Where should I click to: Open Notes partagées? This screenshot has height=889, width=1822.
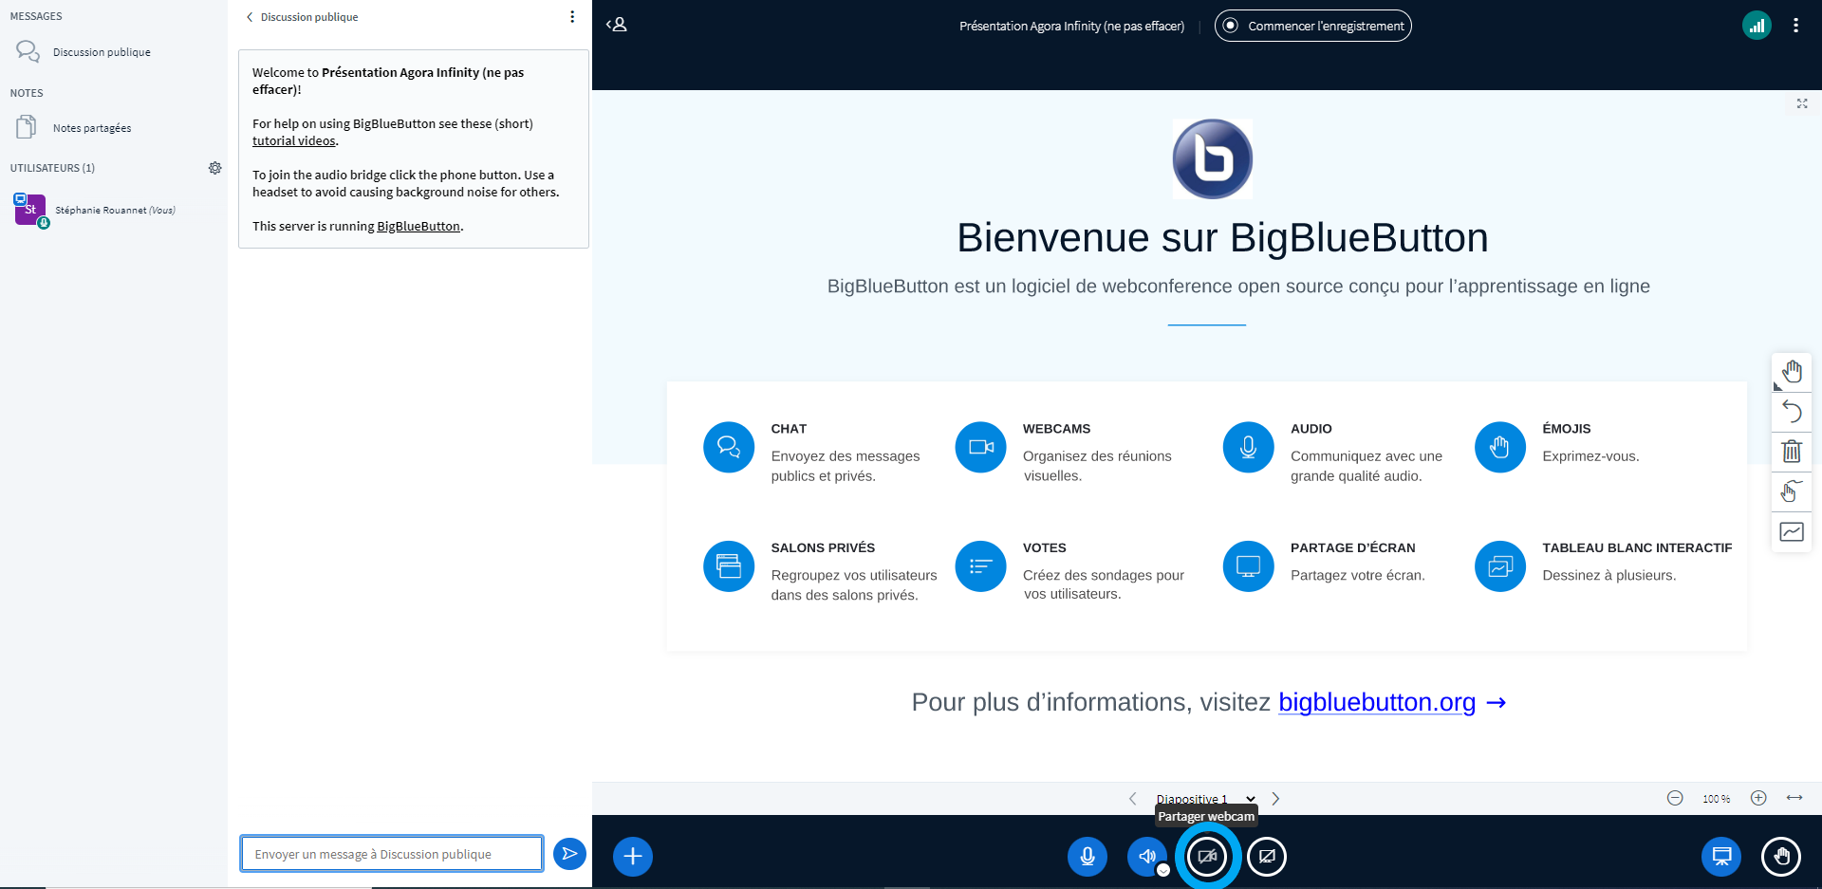[x=92, y=128]
